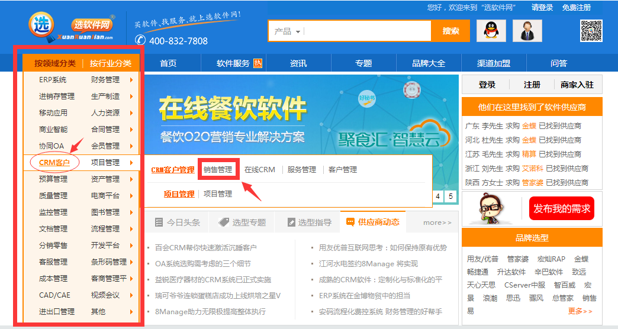Click 免费注册 link at top
The image size is (618, 329).
(576, 8)
